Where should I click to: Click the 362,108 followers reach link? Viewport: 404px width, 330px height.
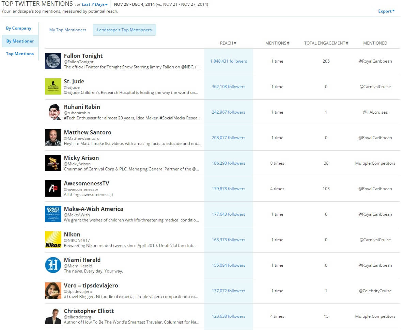pyautogui.click(x=229, y=87)
